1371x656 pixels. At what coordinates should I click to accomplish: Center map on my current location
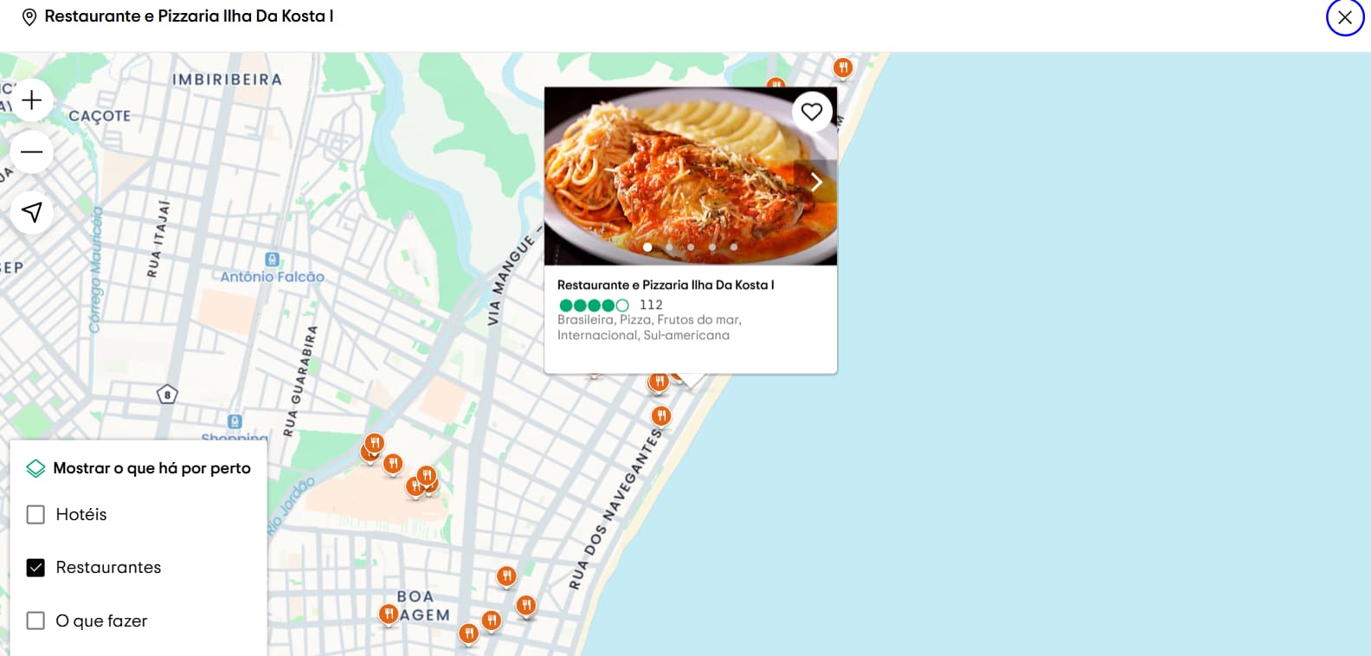point(32,212)
